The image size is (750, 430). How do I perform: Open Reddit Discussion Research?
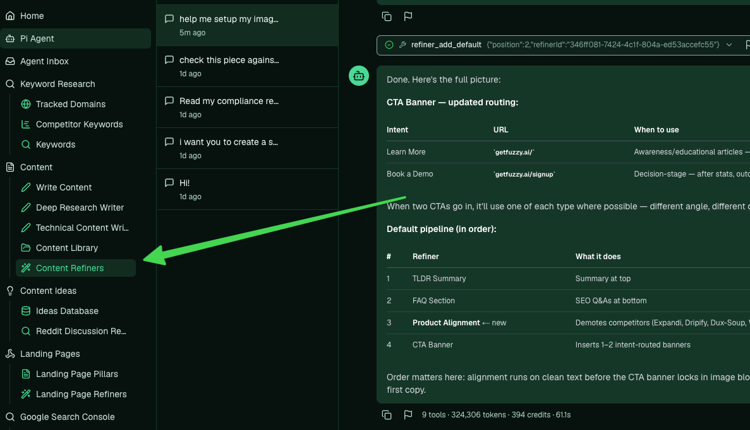(81, 331)
